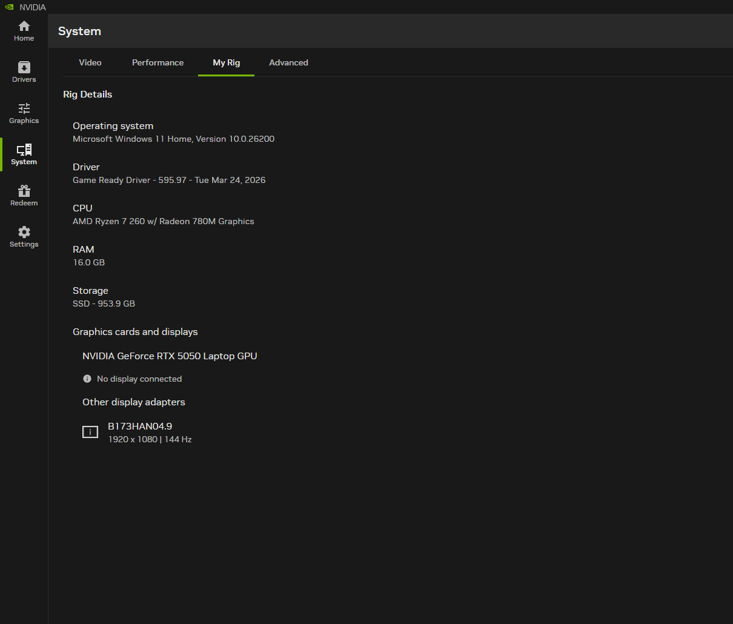Select the My Rig tab

tap(227, 62)
